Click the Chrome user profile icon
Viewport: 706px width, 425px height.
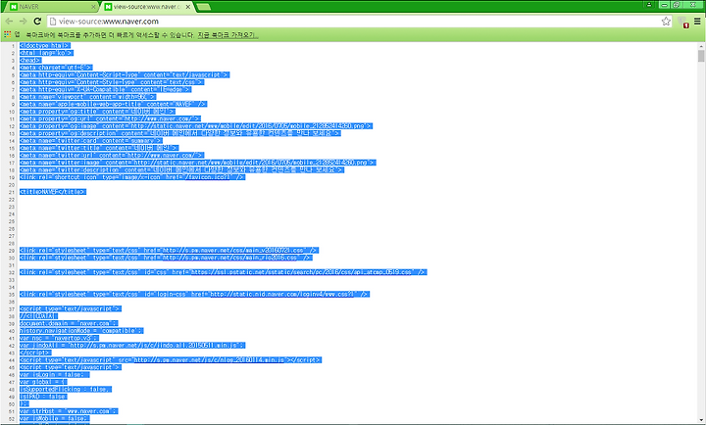click(649, 5)
